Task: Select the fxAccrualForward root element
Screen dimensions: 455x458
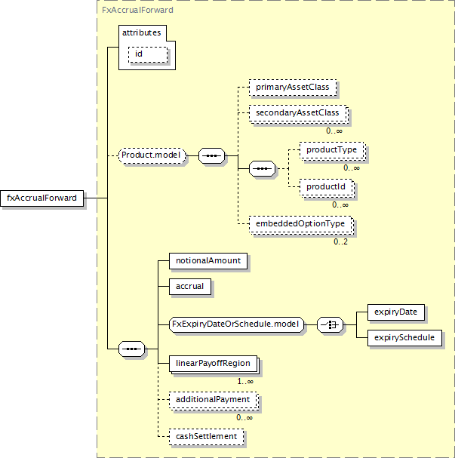Action: tap(44, 198)
